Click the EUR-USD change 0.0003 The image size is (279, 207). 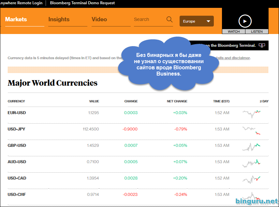(x=131, y=113)
